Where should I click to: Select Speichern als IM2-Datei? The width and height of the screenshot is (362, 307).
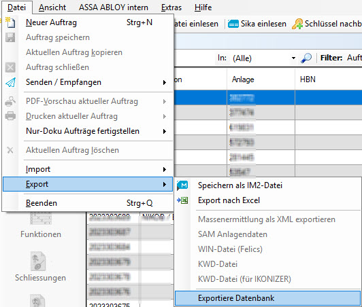click(267, 185)
